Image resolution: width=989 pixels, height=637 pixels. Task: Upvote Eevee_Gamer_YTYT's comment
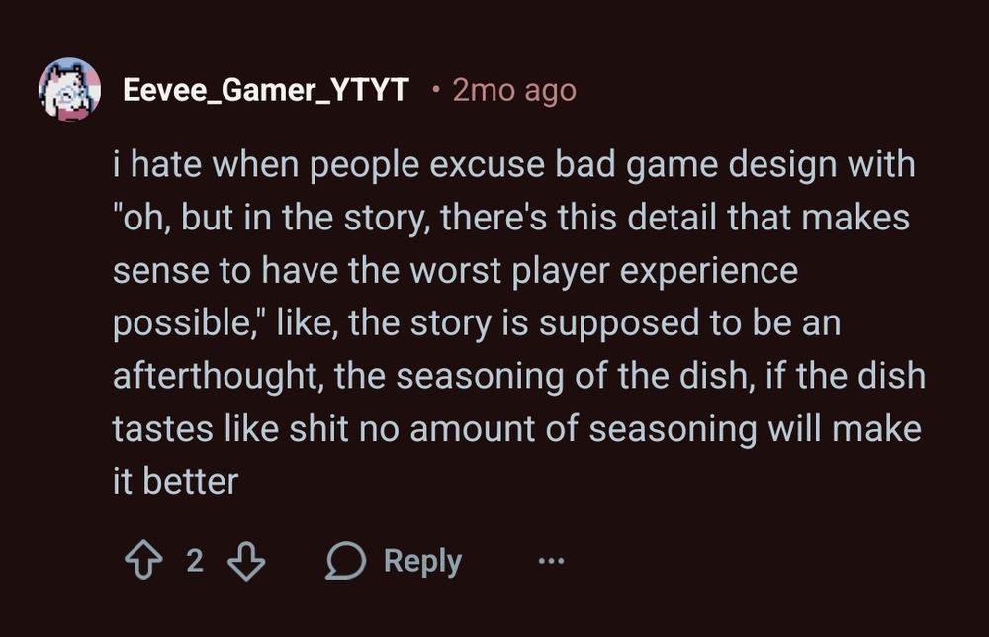click(142, 562)
